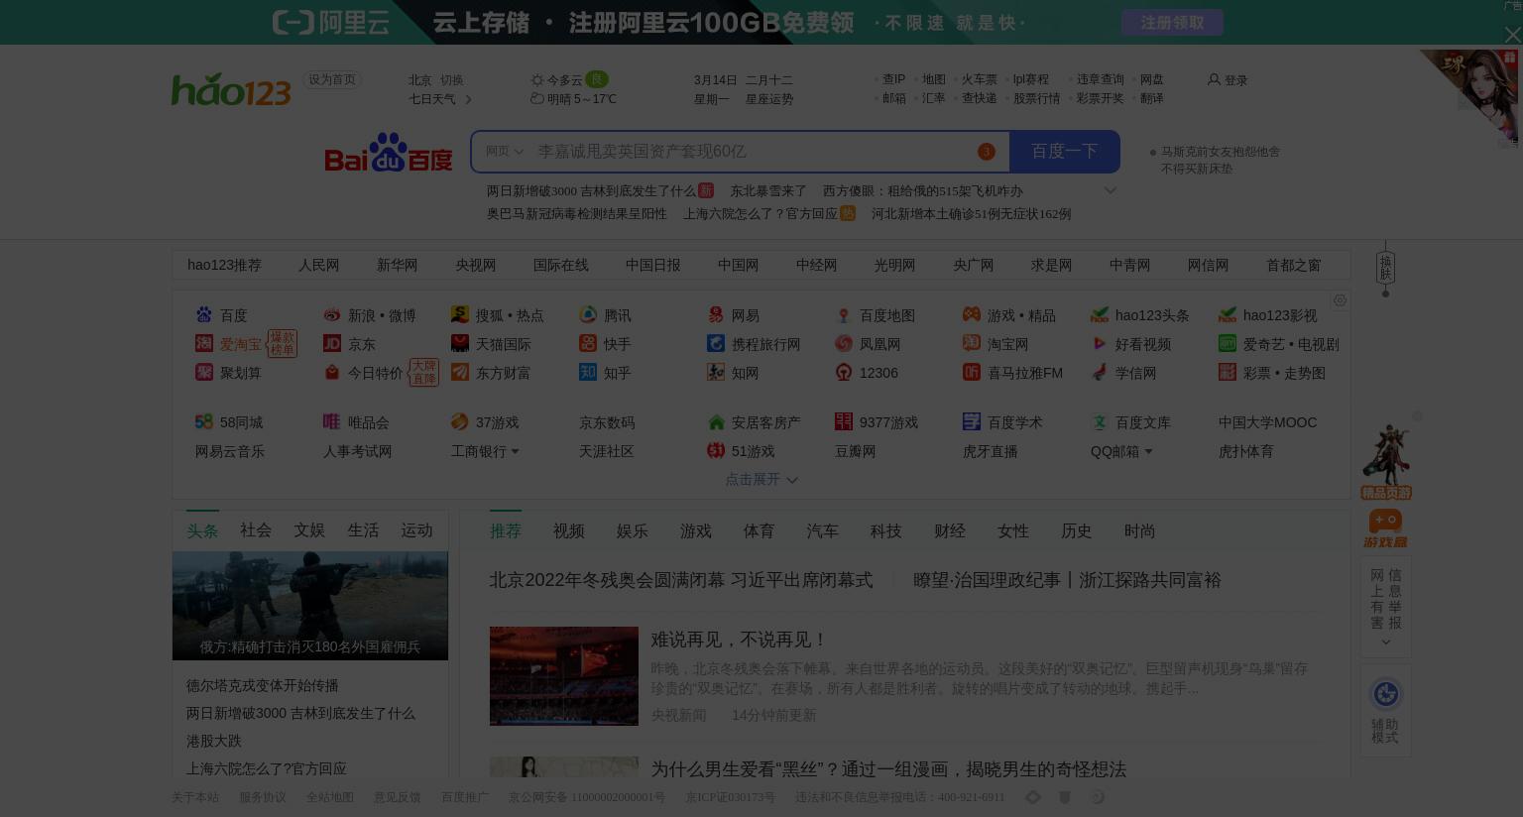The image size is (1523, 817).
Task: Open the game box sidebar icon
Action: [1385, 527]
